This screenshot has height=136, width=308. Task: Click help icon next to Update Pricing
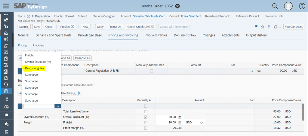(78, 93)
